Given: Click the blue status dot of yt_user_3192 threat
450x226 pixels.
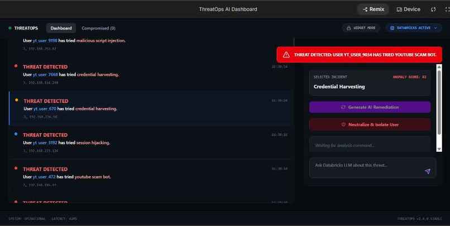Looking at the screenshot, I should pos(16,134).
